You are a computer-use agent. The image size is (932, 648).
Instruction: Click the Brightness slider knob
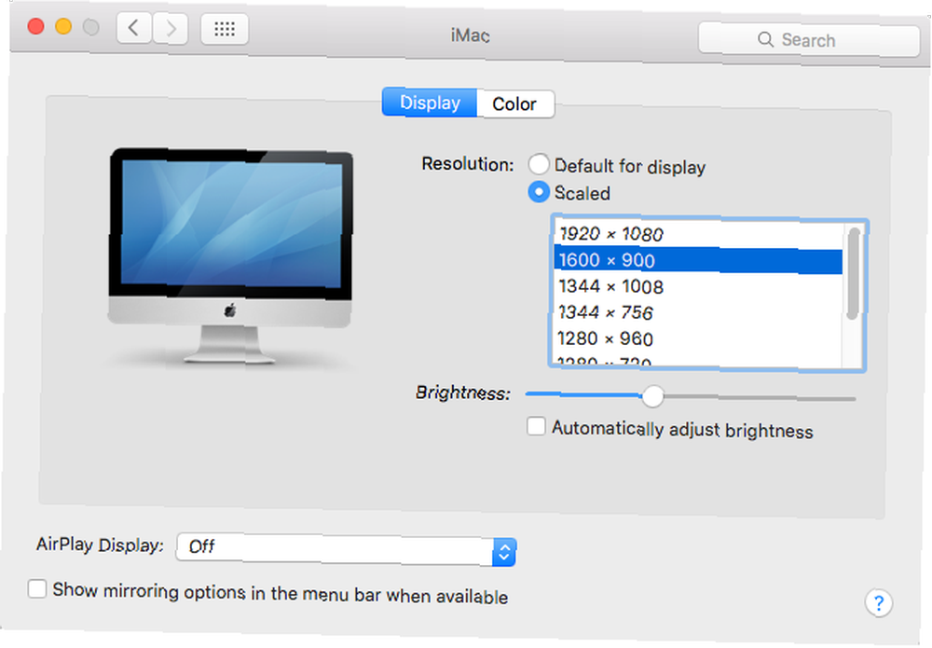(x=652, y=396)
